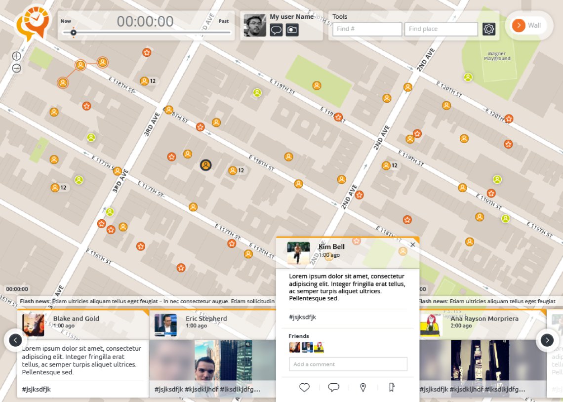Show next posts with the right arrow
This screenshot has height=402, width=563.
pos(547,340)
